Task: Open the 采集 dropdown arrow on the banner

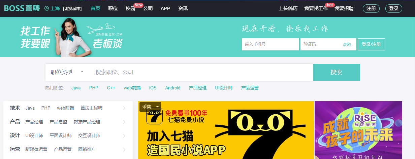Action: tap(157, 107)
